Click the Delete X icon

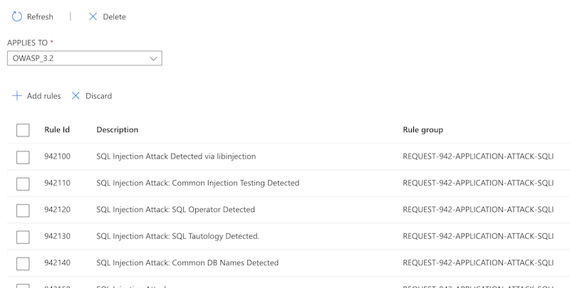[93, 16]
